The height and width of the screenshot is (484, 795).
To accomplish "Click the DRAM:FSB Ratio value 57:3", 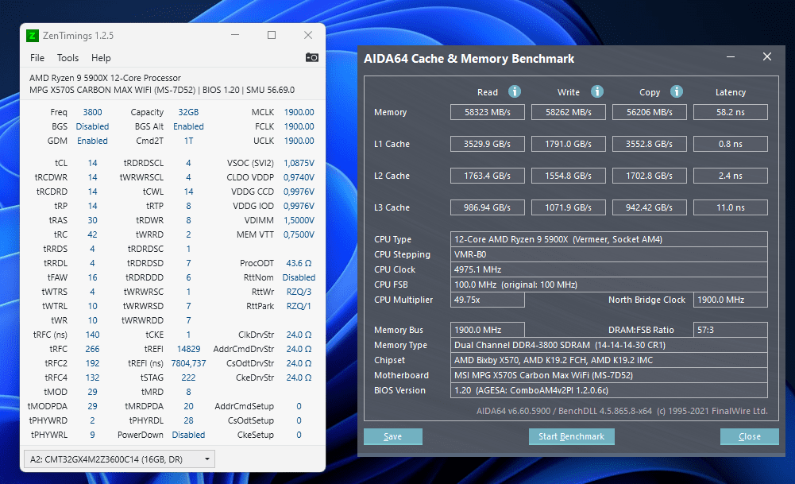I will click(x=731, y=330).
